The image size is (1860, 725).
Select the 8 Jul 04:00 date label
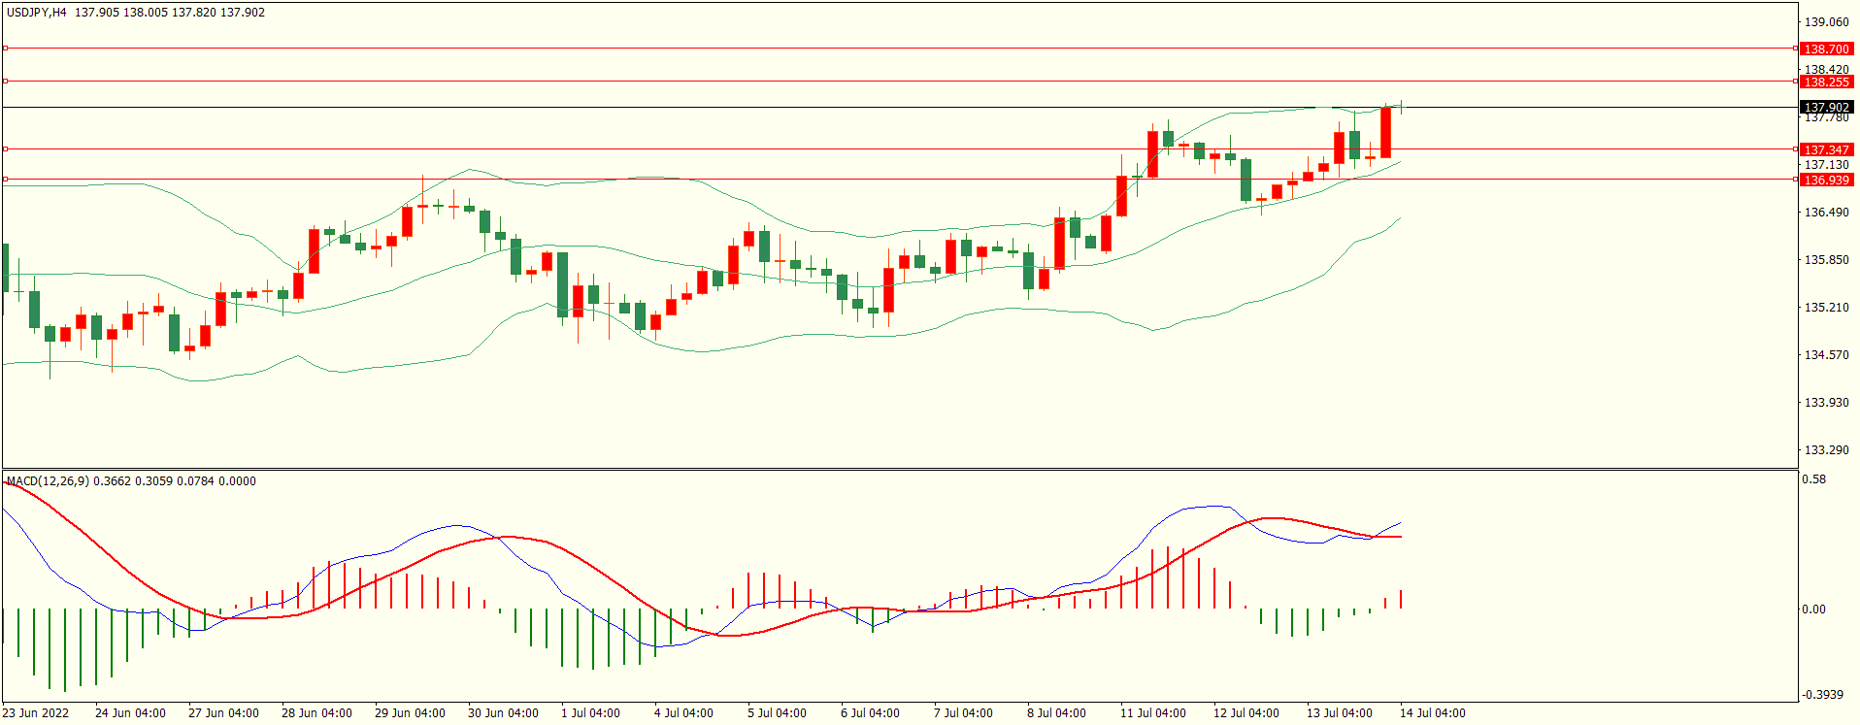(x=1056, y=713)
